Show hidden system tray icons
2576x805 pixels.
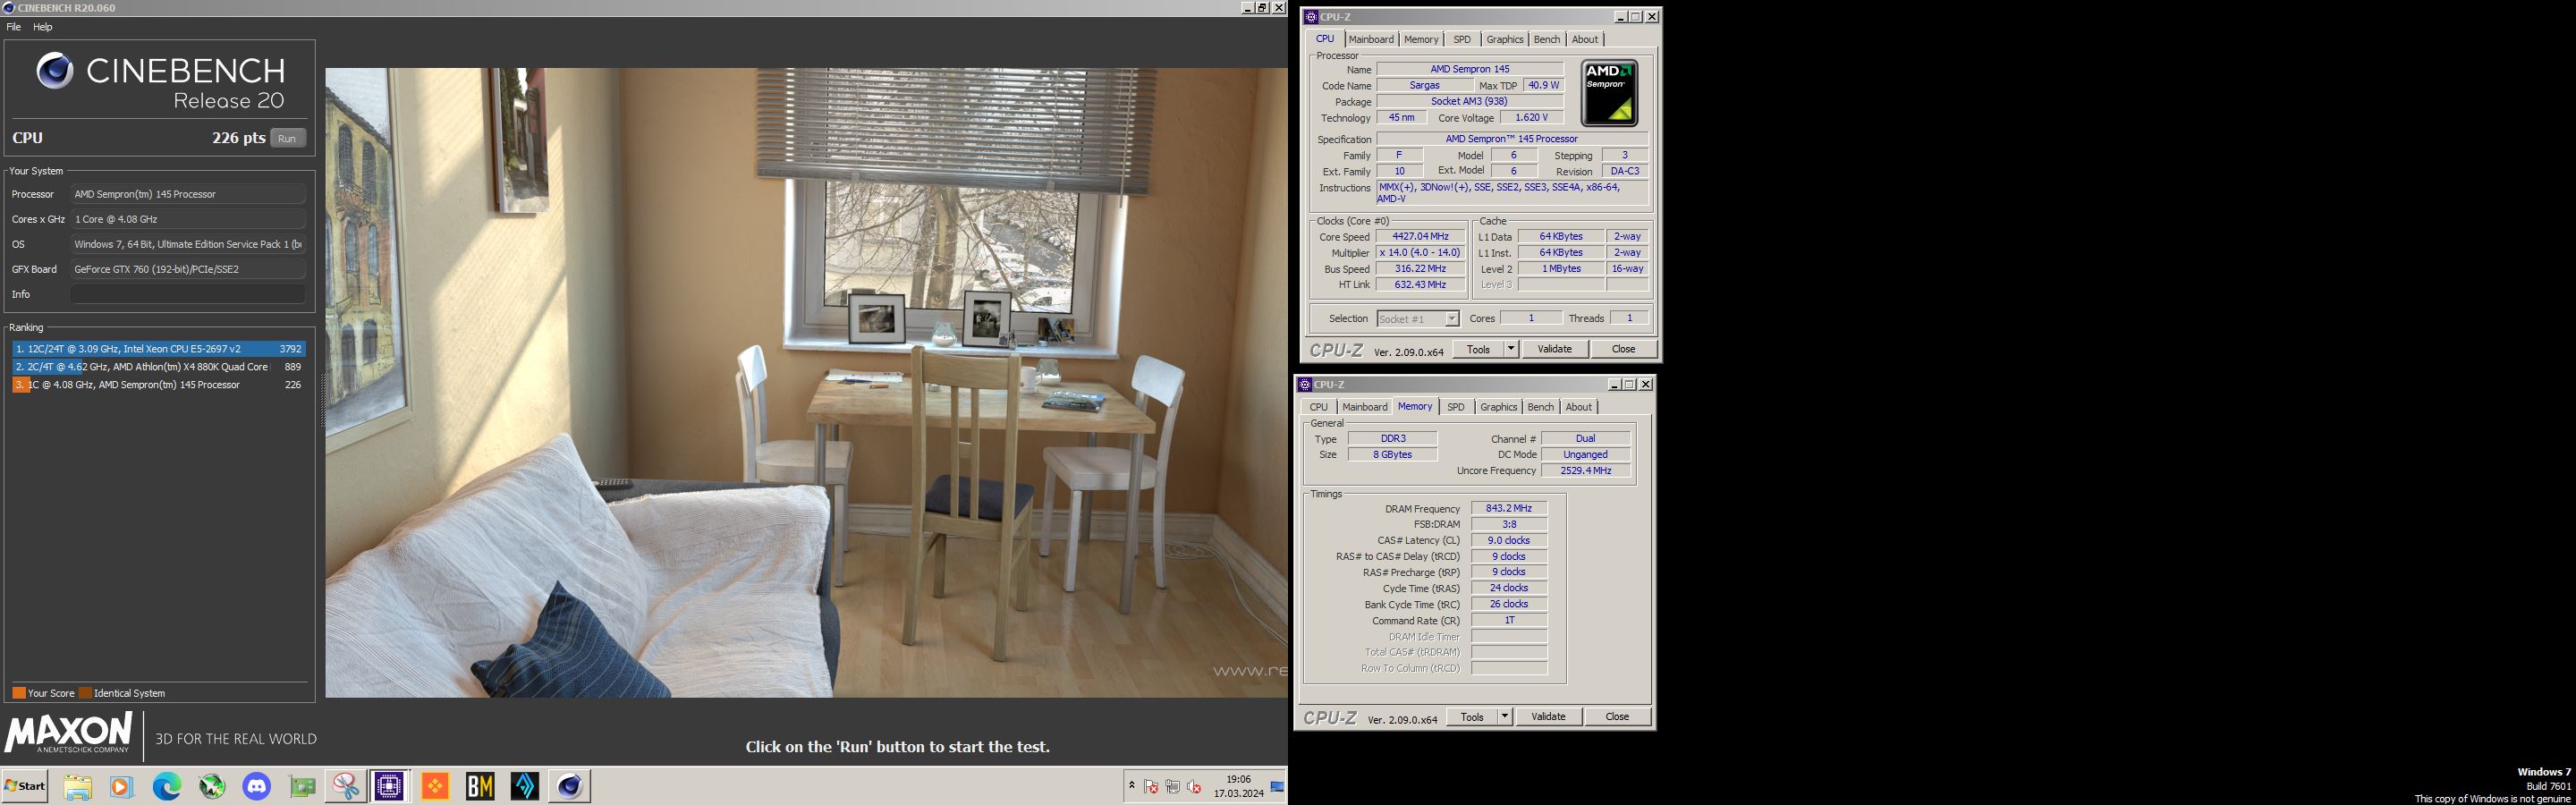(x=1131, y=786)
